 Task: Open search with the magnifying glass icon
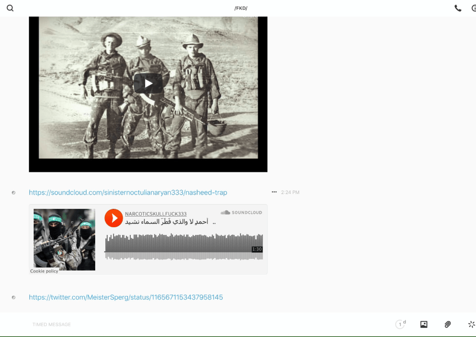pyautogui.click(x=10, y=8)
